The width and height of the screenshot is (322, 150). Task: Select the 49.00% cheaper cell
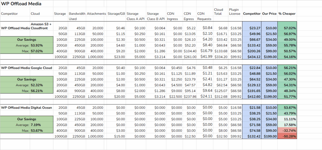tap(287, 40)
